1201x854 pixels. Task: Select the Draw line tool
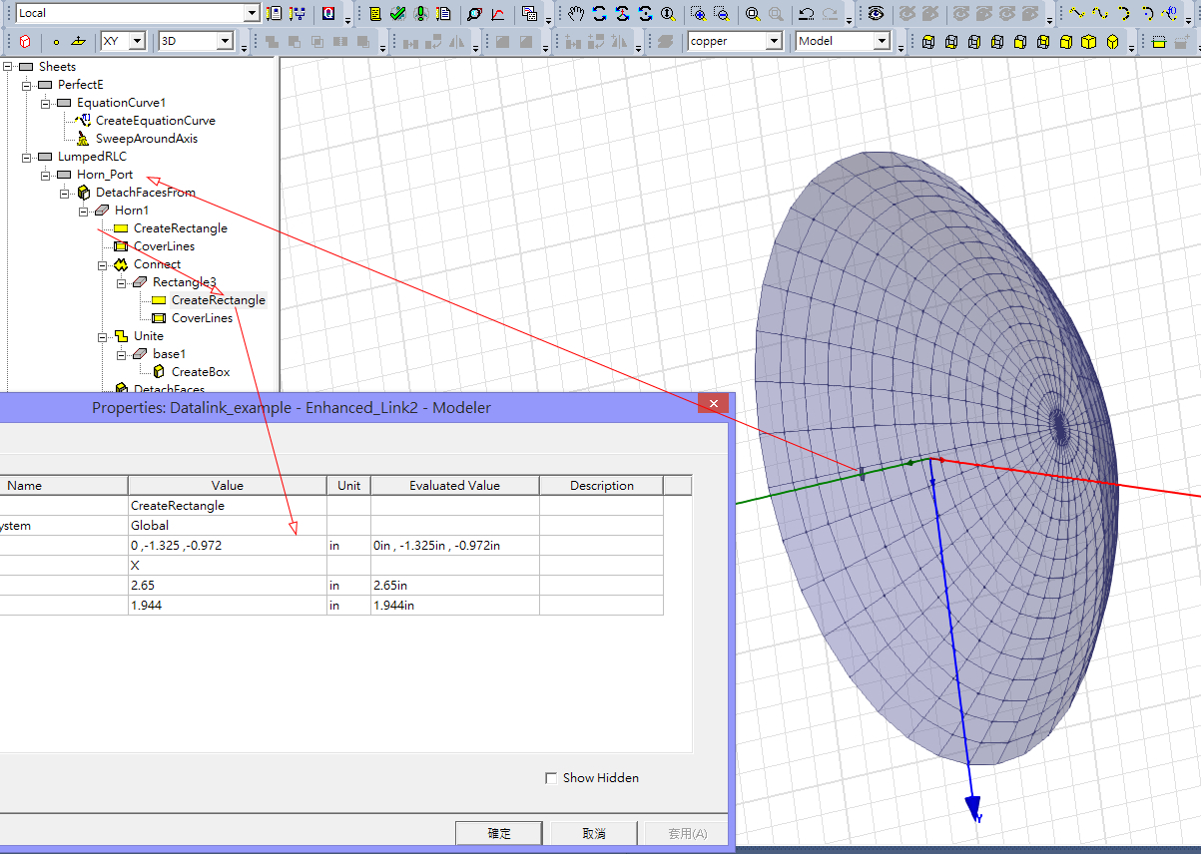click(1077, 13)
